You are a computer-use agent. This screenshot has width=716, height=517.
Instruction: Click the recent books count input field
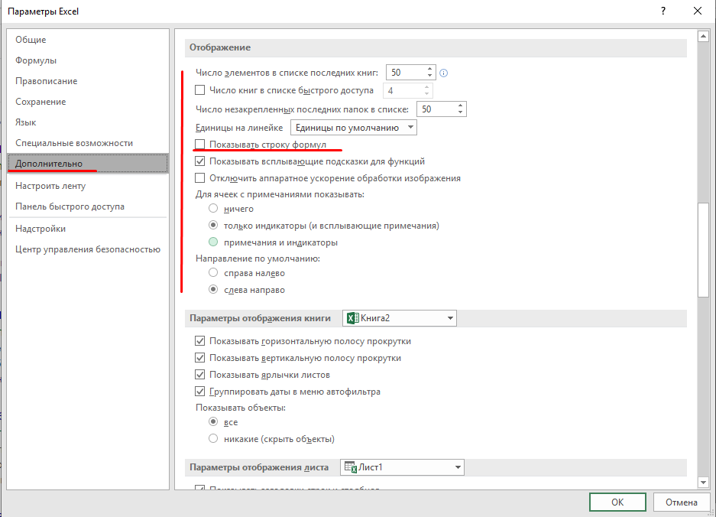point(406,73)
